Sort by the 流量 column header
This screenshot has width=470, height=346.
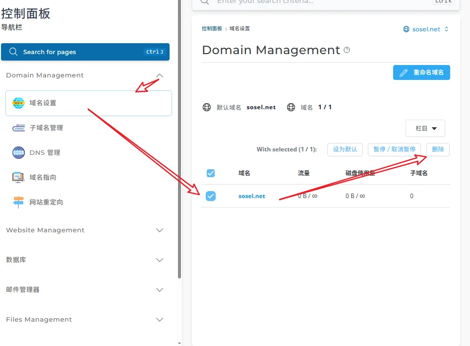[x=303, y=173]
